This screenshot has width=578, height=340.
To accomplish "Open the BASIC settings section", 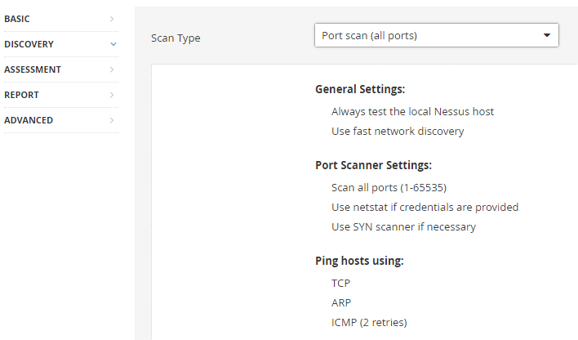I will 17,18.
